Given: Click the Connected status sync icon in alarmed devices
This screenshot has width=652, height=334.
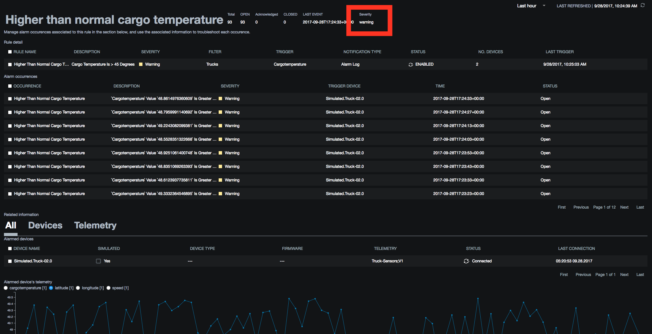Looking at the screenshot, I should click(x=466, y=261).
